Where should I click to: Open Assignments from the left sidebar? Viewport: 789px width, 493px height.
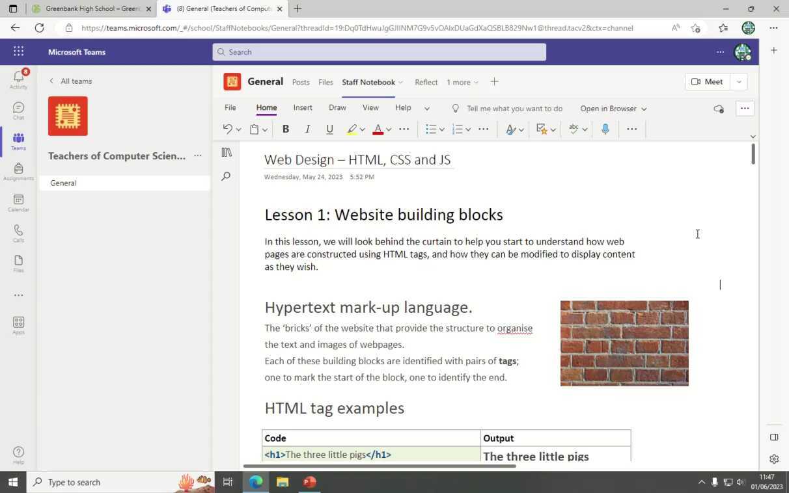point(18,169)
